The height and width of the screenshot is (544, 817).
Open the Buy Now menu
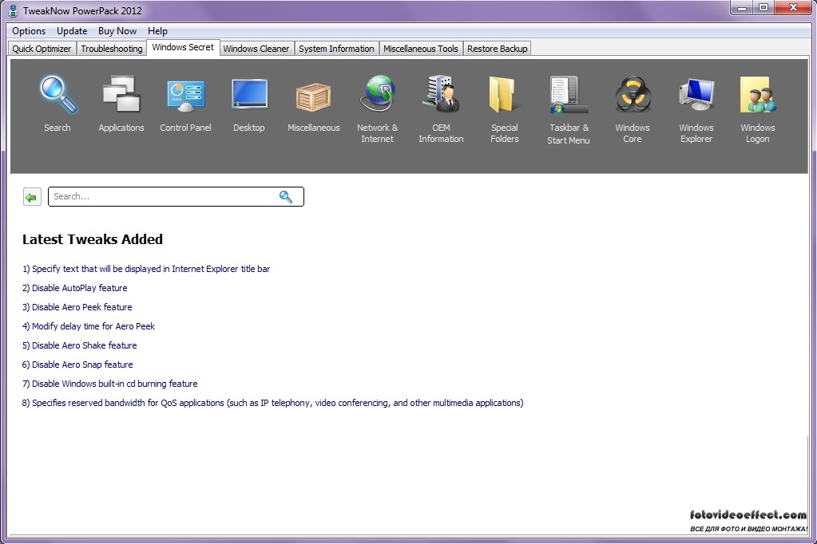coord(117,31)
